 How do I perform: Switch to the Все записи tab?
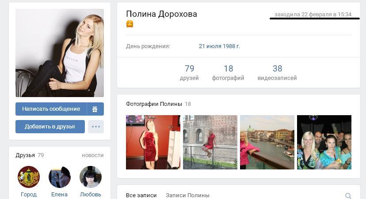[141, 195]
